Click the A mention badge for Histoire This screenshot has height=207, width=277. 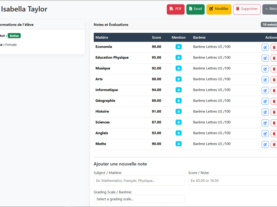[179, 111]
